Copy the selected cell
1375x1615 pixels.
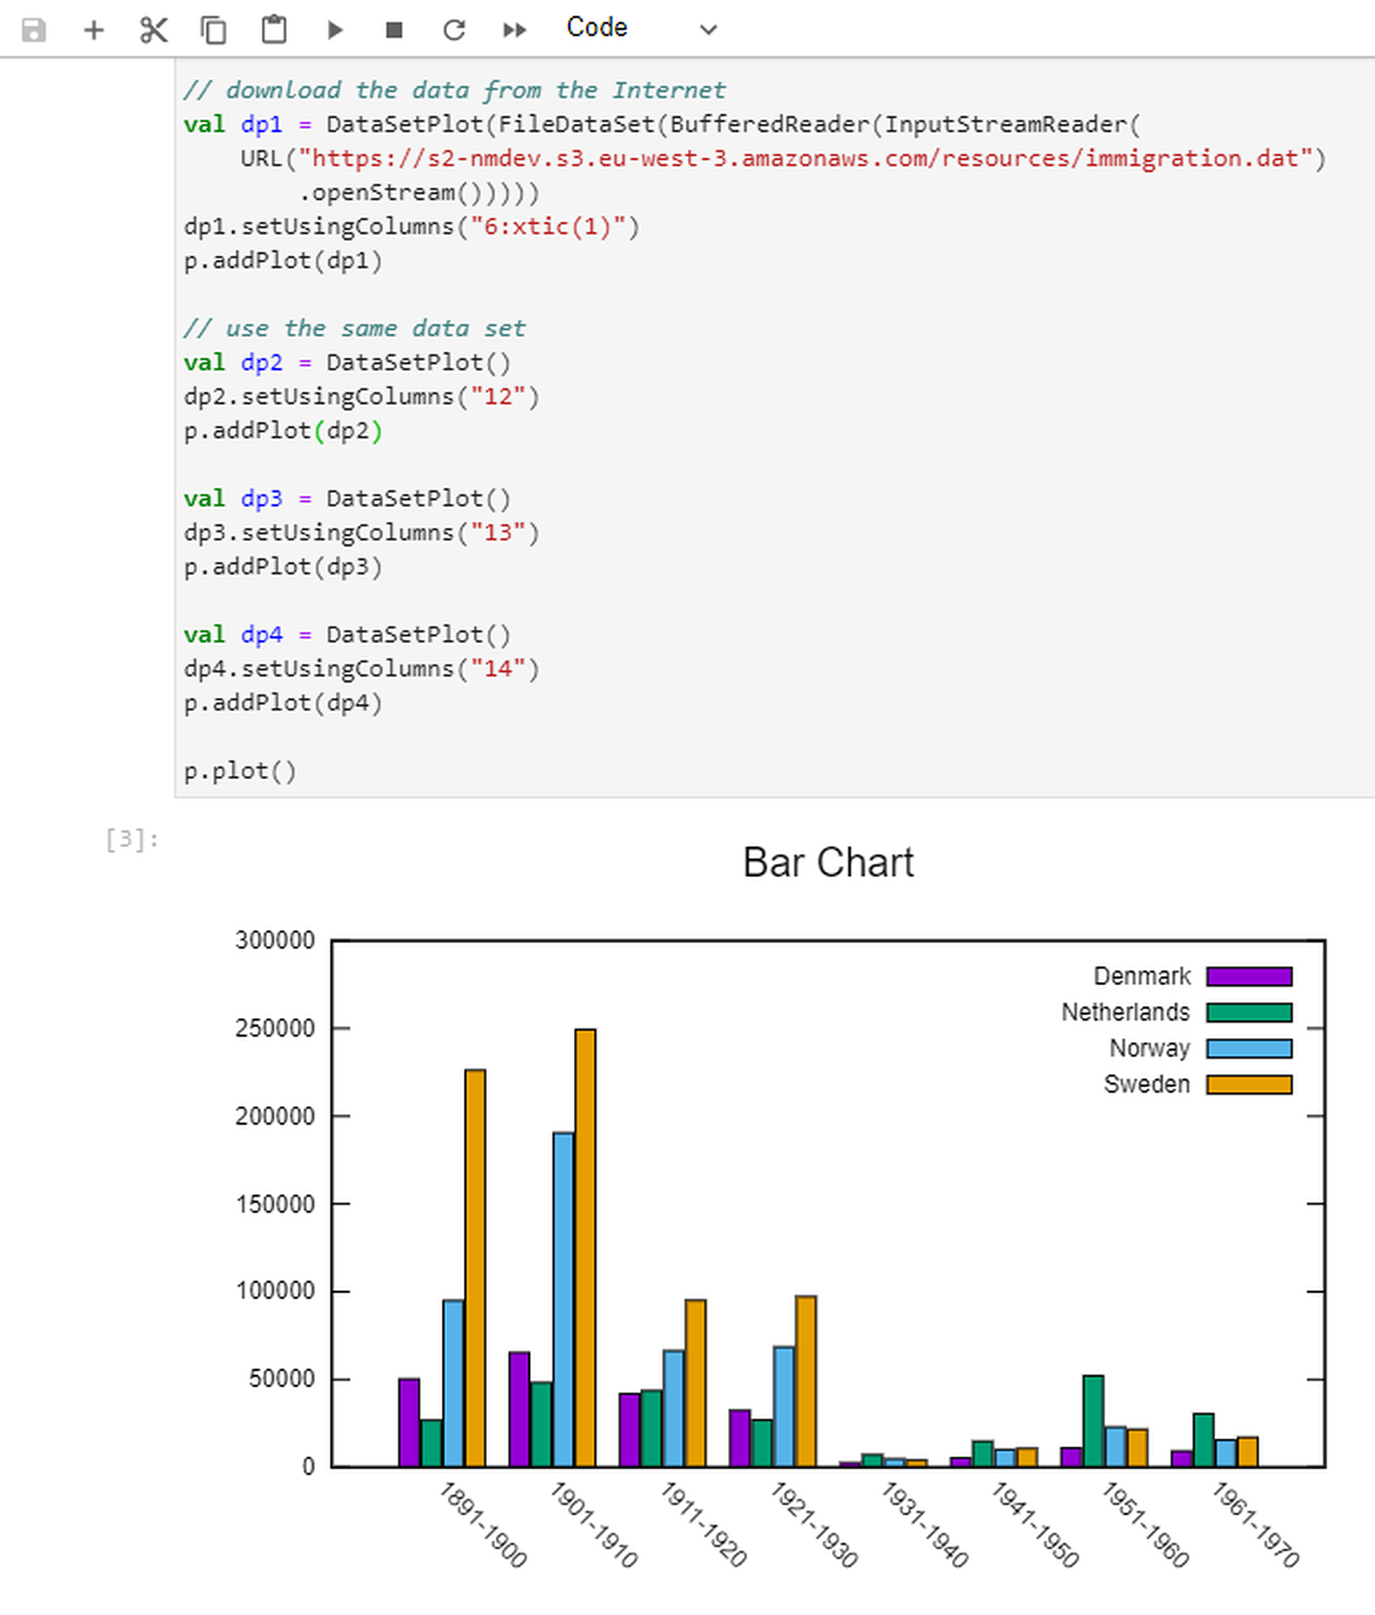pos(214,31)
